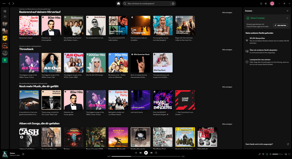
Task: Click the 'Jam starten' button
Action: tap(281, 25)
